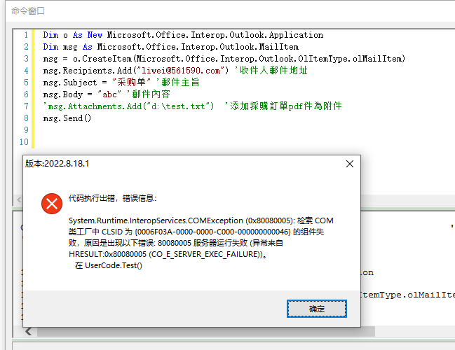Click the lower panel's left scroll arrow
This screenshot has height=350, width=455.
[x=28, y=331]
